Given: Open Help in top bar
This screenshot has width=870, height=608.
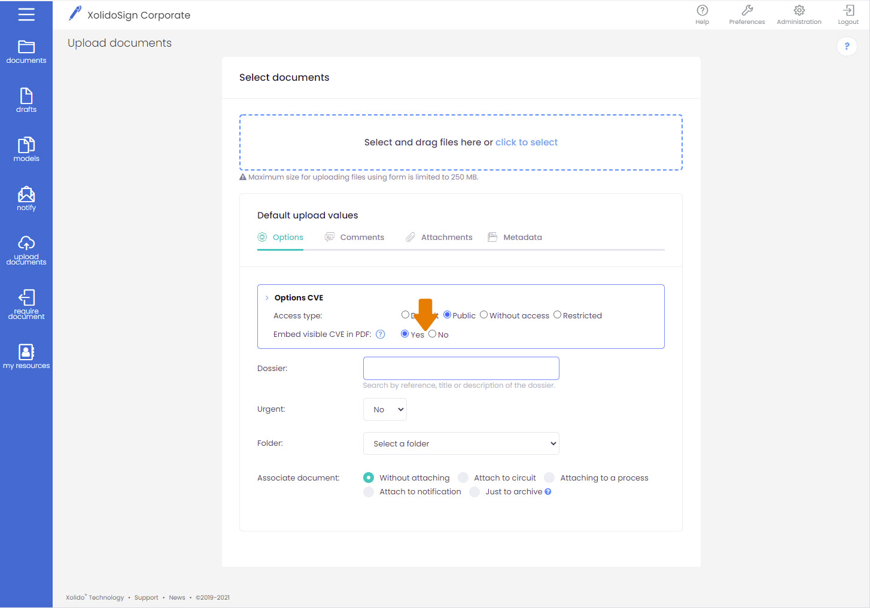Looking at the screenshot, I should (702, 14).
